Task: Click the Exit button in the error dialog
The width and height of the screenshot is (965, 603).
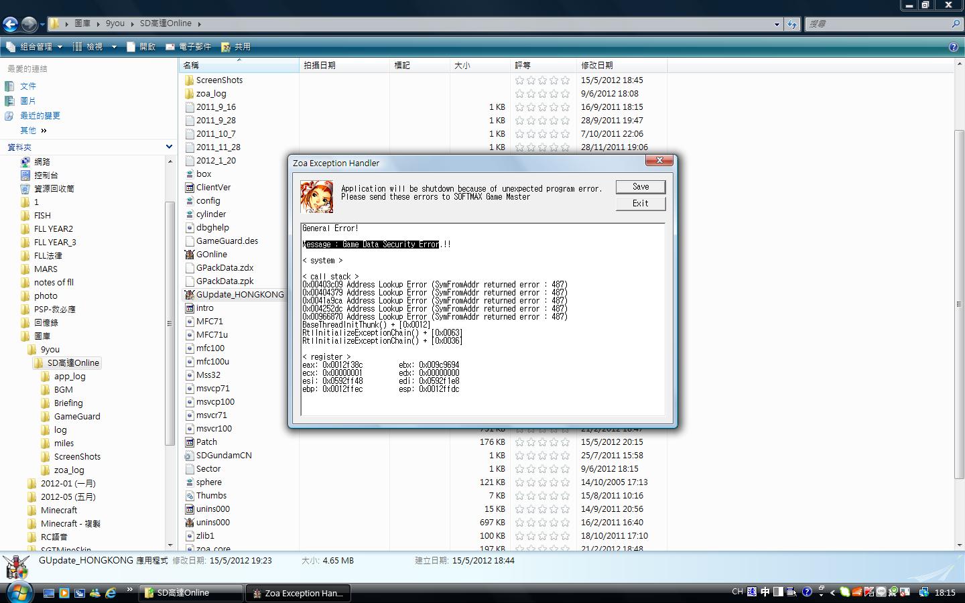Action: click(640, 204)
